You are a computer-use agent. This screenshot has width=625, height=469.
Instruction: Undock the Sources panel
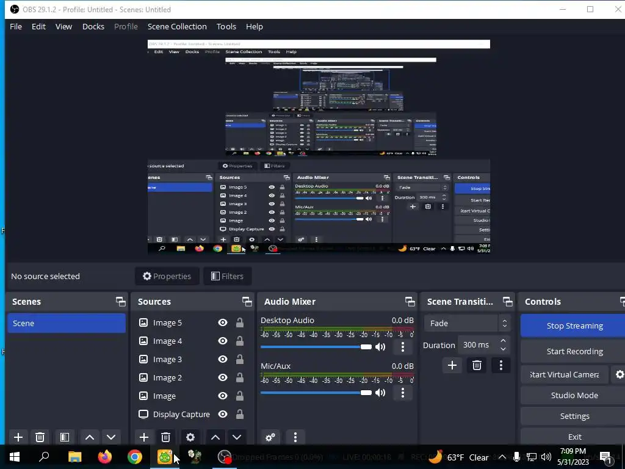[247, 302]
